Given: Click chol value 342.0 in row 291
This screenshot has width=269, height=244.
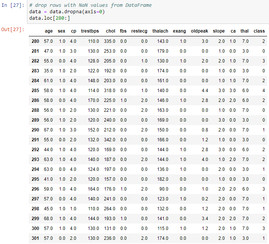Looking at the screenshot, I should click(109, 140).
